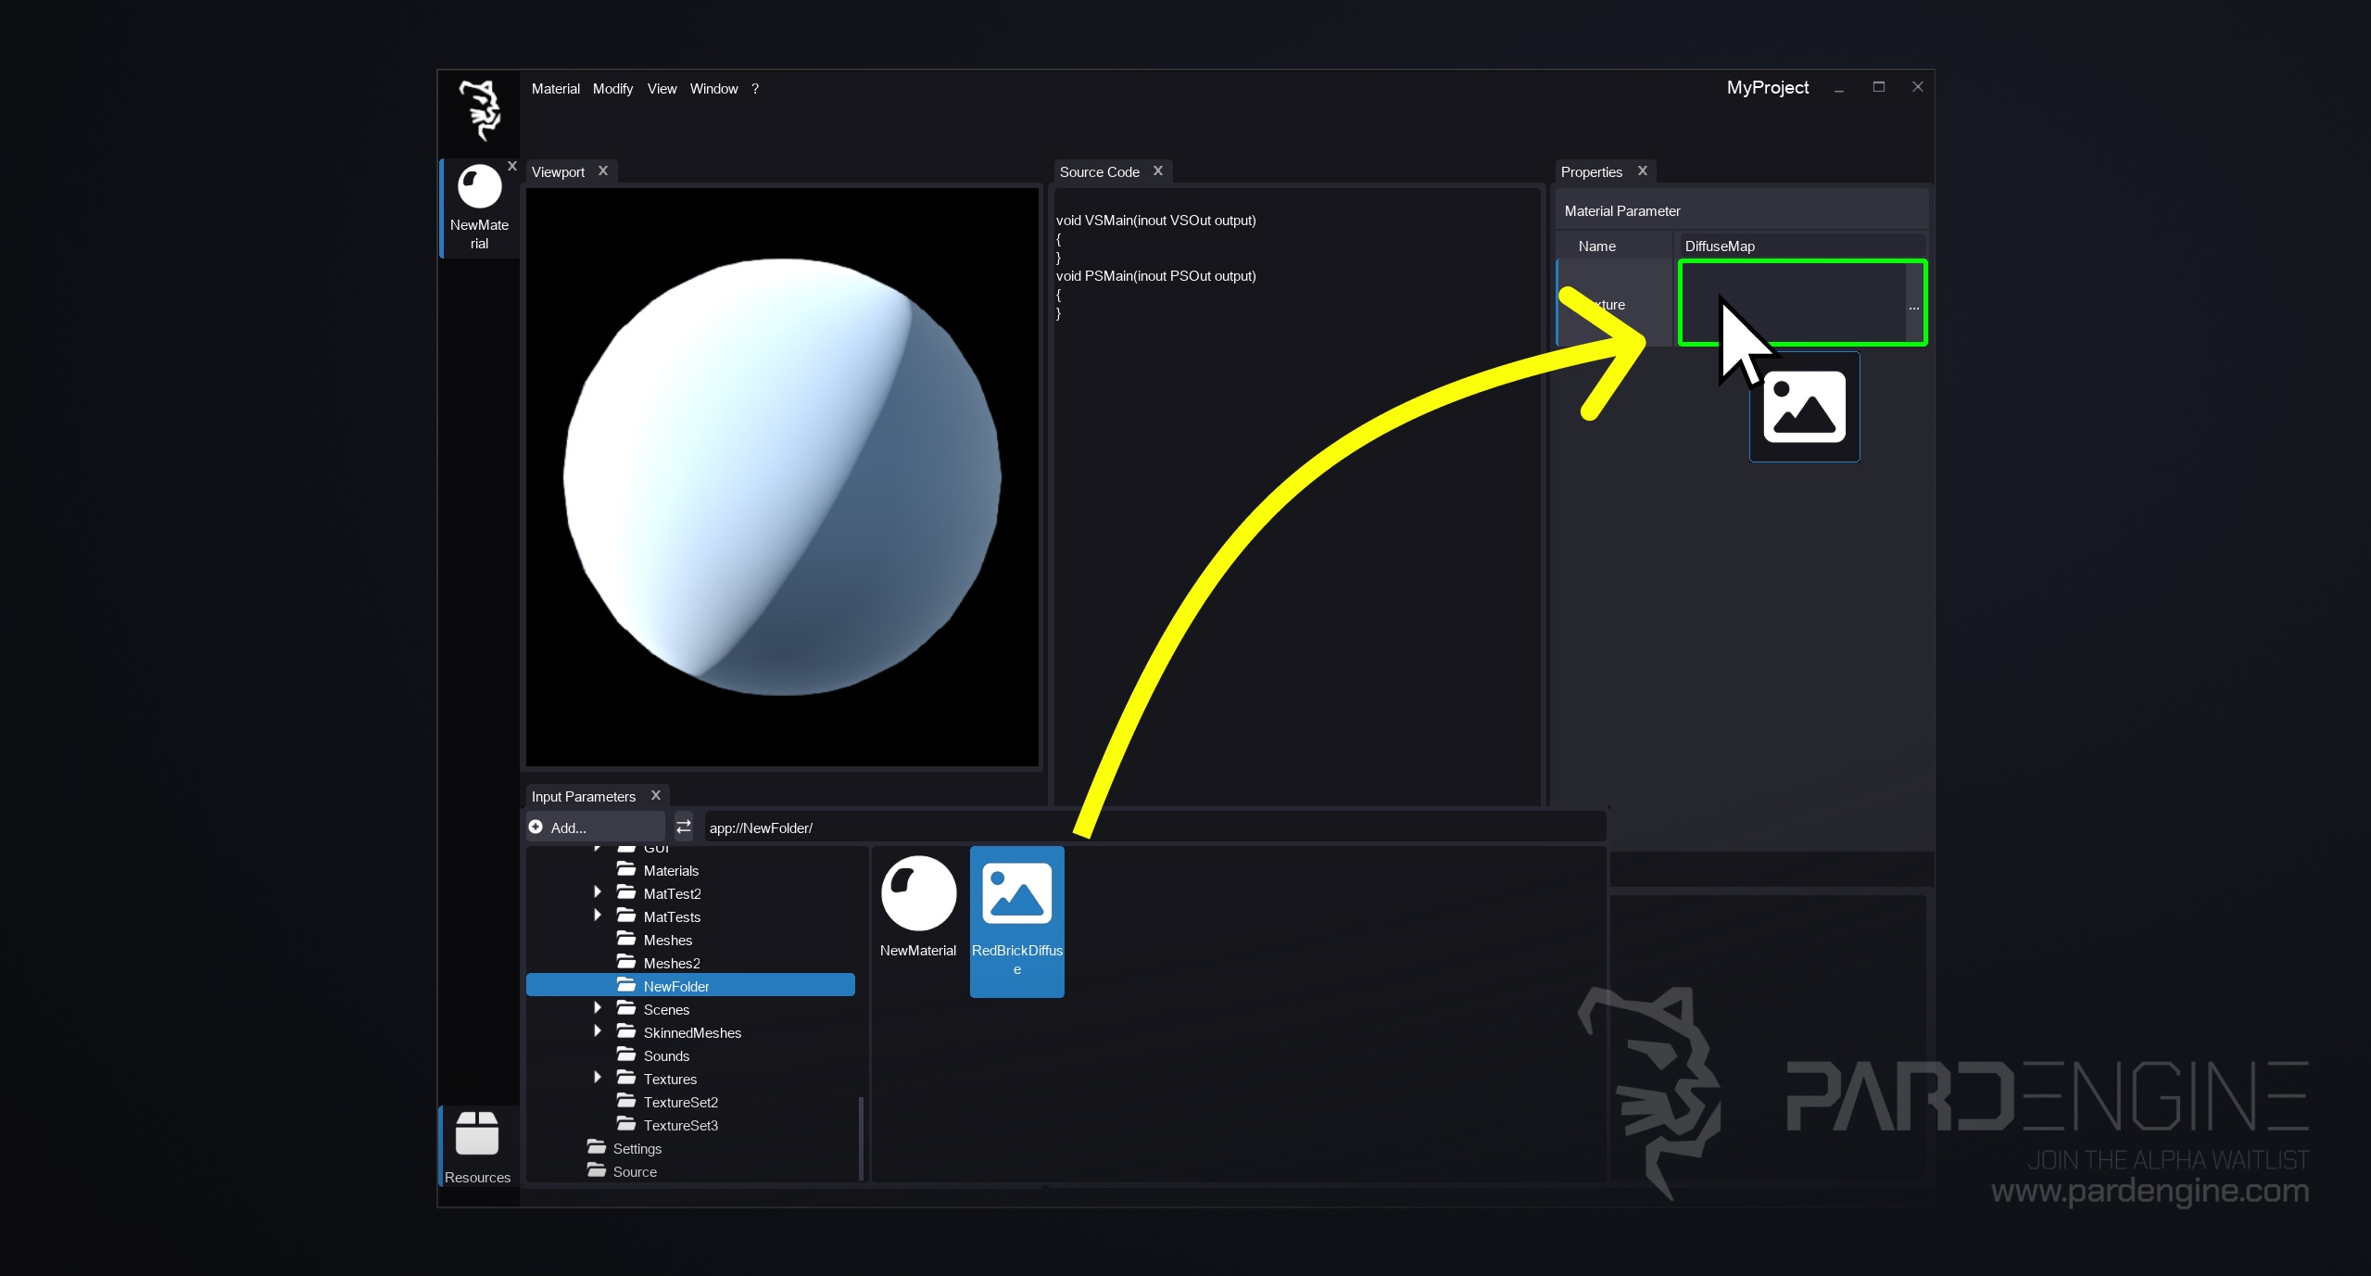
Task: Open the View menu
Action: click(662, 89)
